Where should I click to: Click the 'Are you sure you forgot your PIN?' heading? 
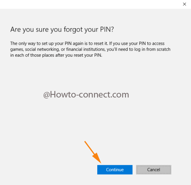coord(62,30)
